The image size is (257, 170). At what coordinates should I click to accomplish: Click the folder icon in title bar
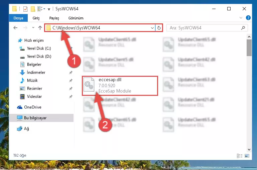pyautogui.click(x=15, y=9)
